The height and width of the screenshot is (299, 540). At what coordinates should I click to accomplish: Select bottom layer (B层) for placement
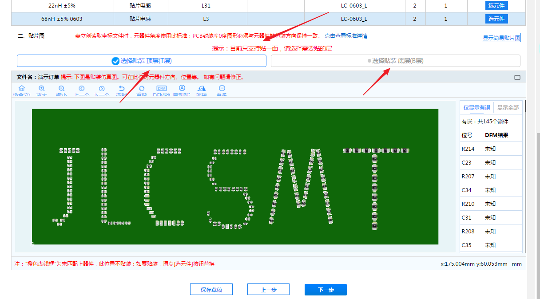click(395, 61)
